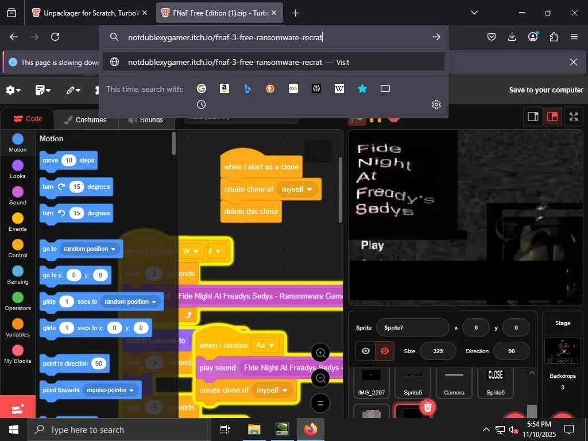Select the Motion block category
The height and width of the screenshot is (441, 588).
pos(18,143)
